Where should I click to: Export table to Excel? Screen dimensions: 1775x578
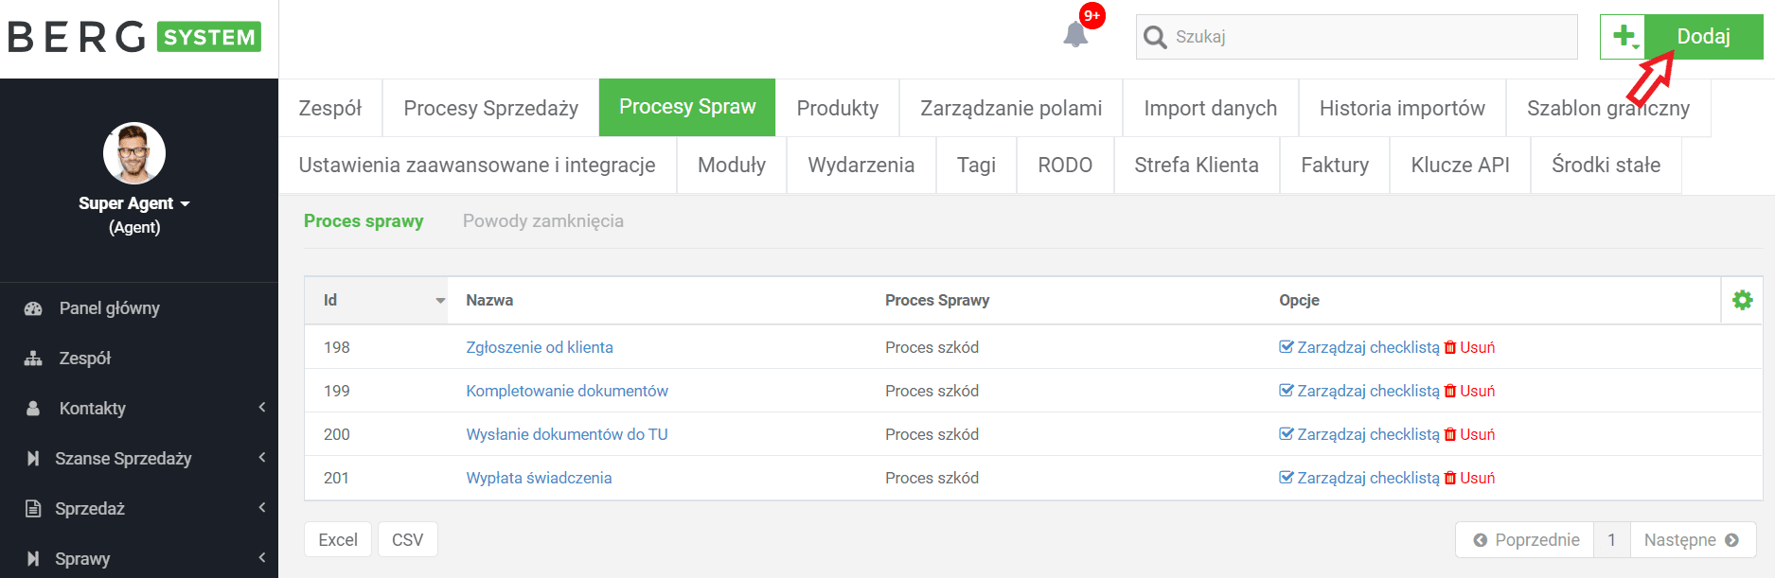click(x=338, y=539)
